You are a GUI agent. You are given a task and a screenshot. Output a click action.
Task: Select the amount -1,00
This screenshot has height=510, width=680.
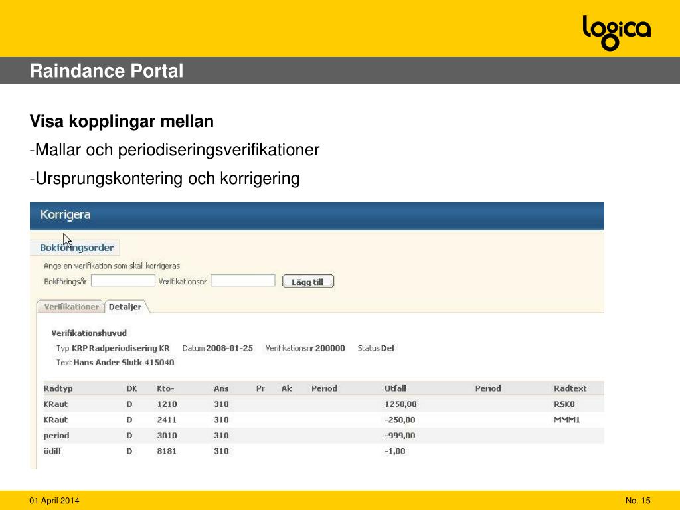tap(395, 451)
